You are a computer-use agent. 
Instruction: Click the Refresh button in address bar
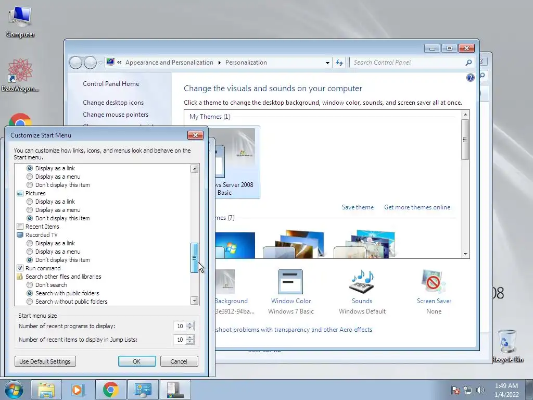tap(339, 63)
